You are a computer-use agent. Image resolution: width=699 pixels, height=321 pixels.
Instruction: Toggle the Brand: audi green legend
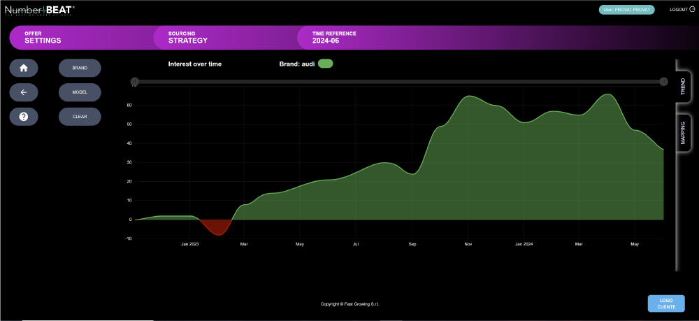click(326, 64)
